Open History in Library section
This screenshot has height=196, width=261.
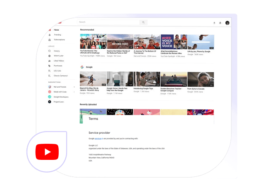pyautogui.click(x=57, y=51)
